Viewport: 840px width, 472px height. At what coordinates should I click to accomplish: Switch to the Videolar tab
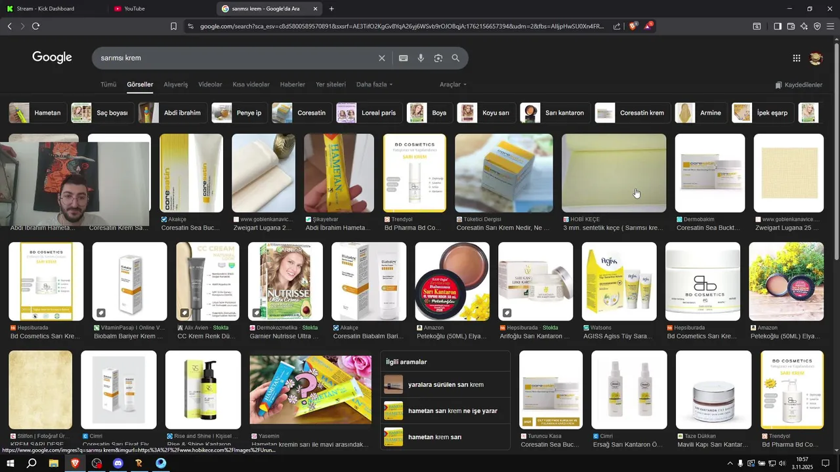210,85
